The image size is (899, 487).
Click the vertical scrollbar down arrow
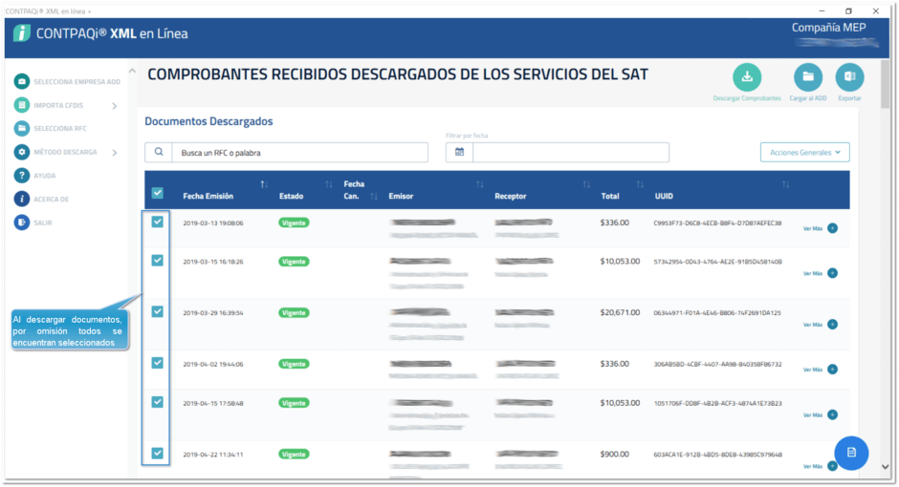pyautogui.click(x=886, y=467)
